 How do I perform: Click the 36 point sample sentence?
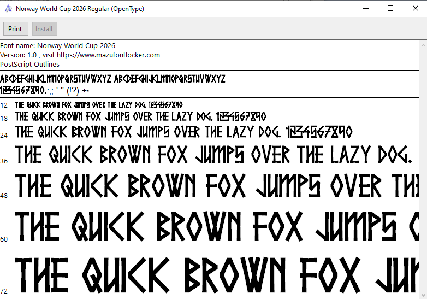point(213,155)
